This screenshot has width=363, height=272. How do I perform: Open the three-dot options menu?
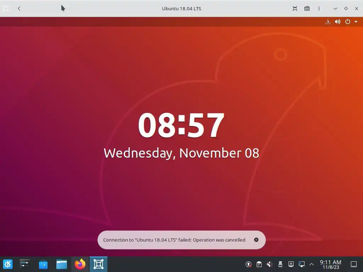[319, 8]
